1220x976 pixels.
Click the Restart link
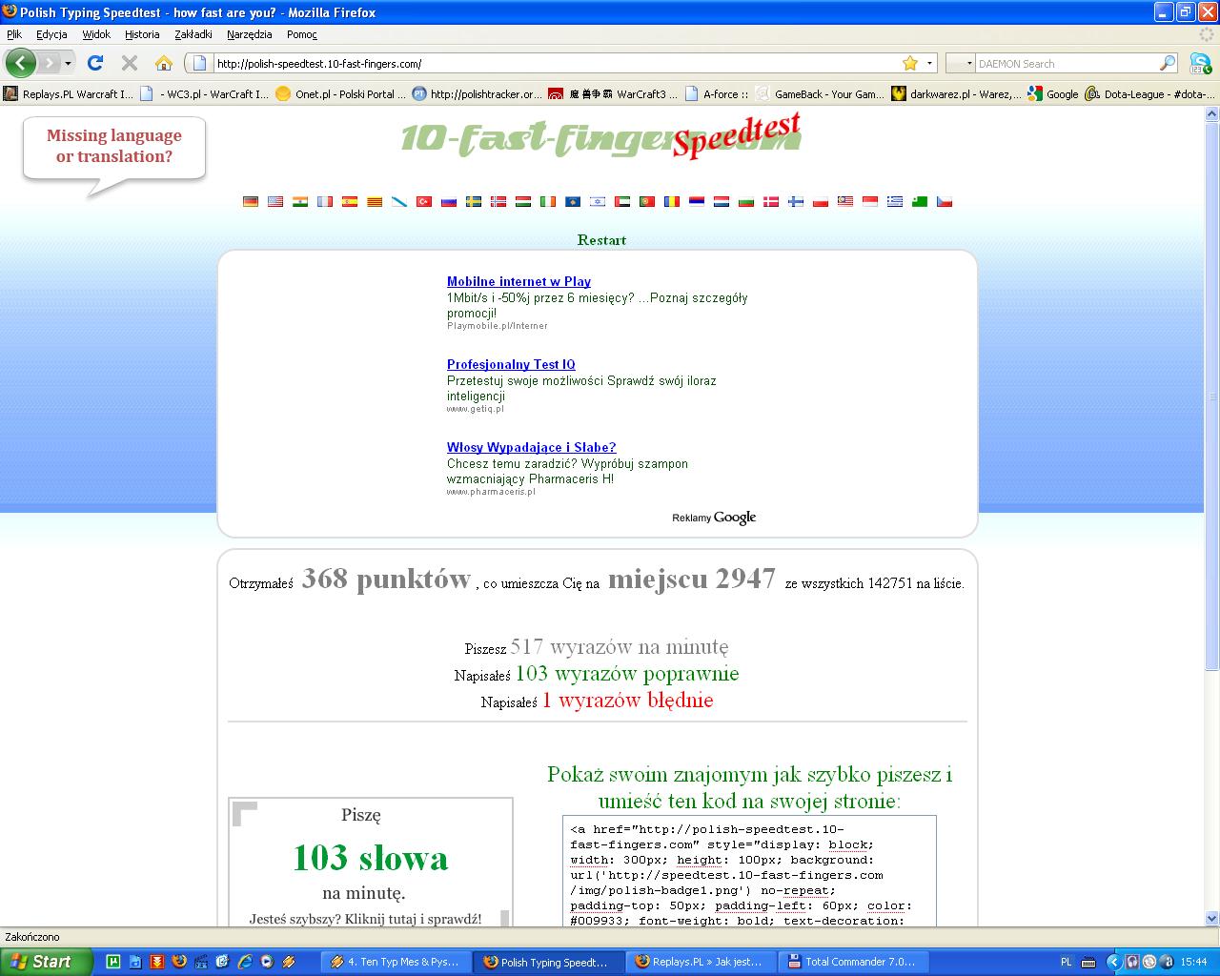(601, 240)
